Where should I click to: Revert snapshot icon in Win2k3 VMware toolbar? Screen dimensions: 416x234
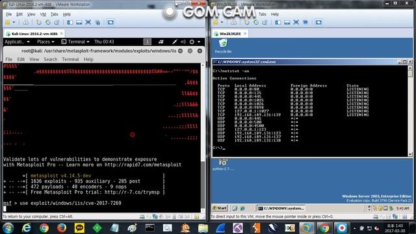[255, 23]
